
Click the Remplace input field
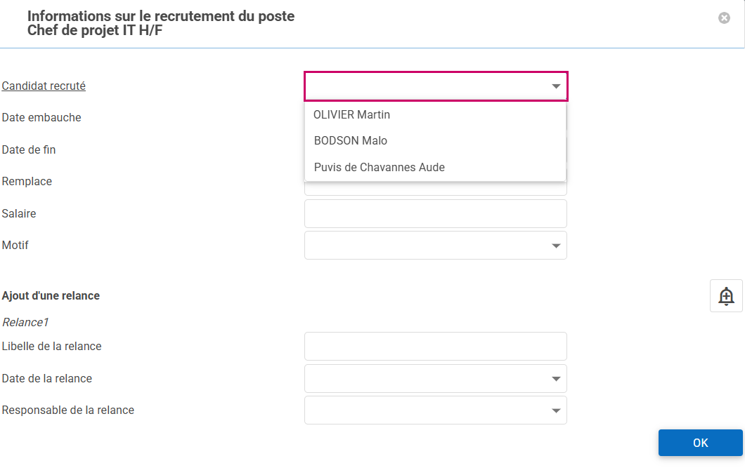coord(435,189)
